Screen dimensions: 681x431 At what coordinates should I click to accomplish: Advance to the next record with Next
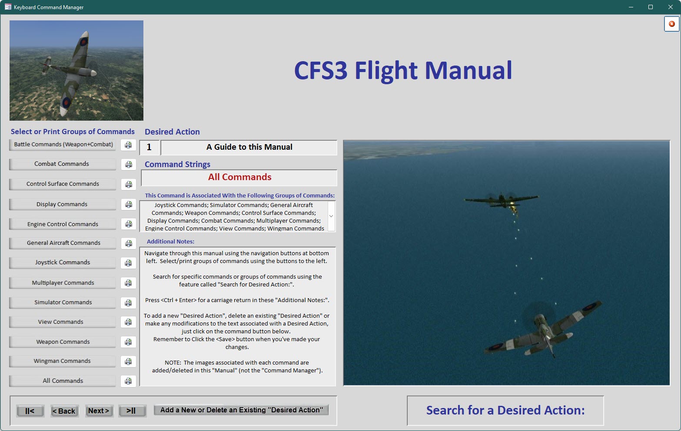point(99,411)
